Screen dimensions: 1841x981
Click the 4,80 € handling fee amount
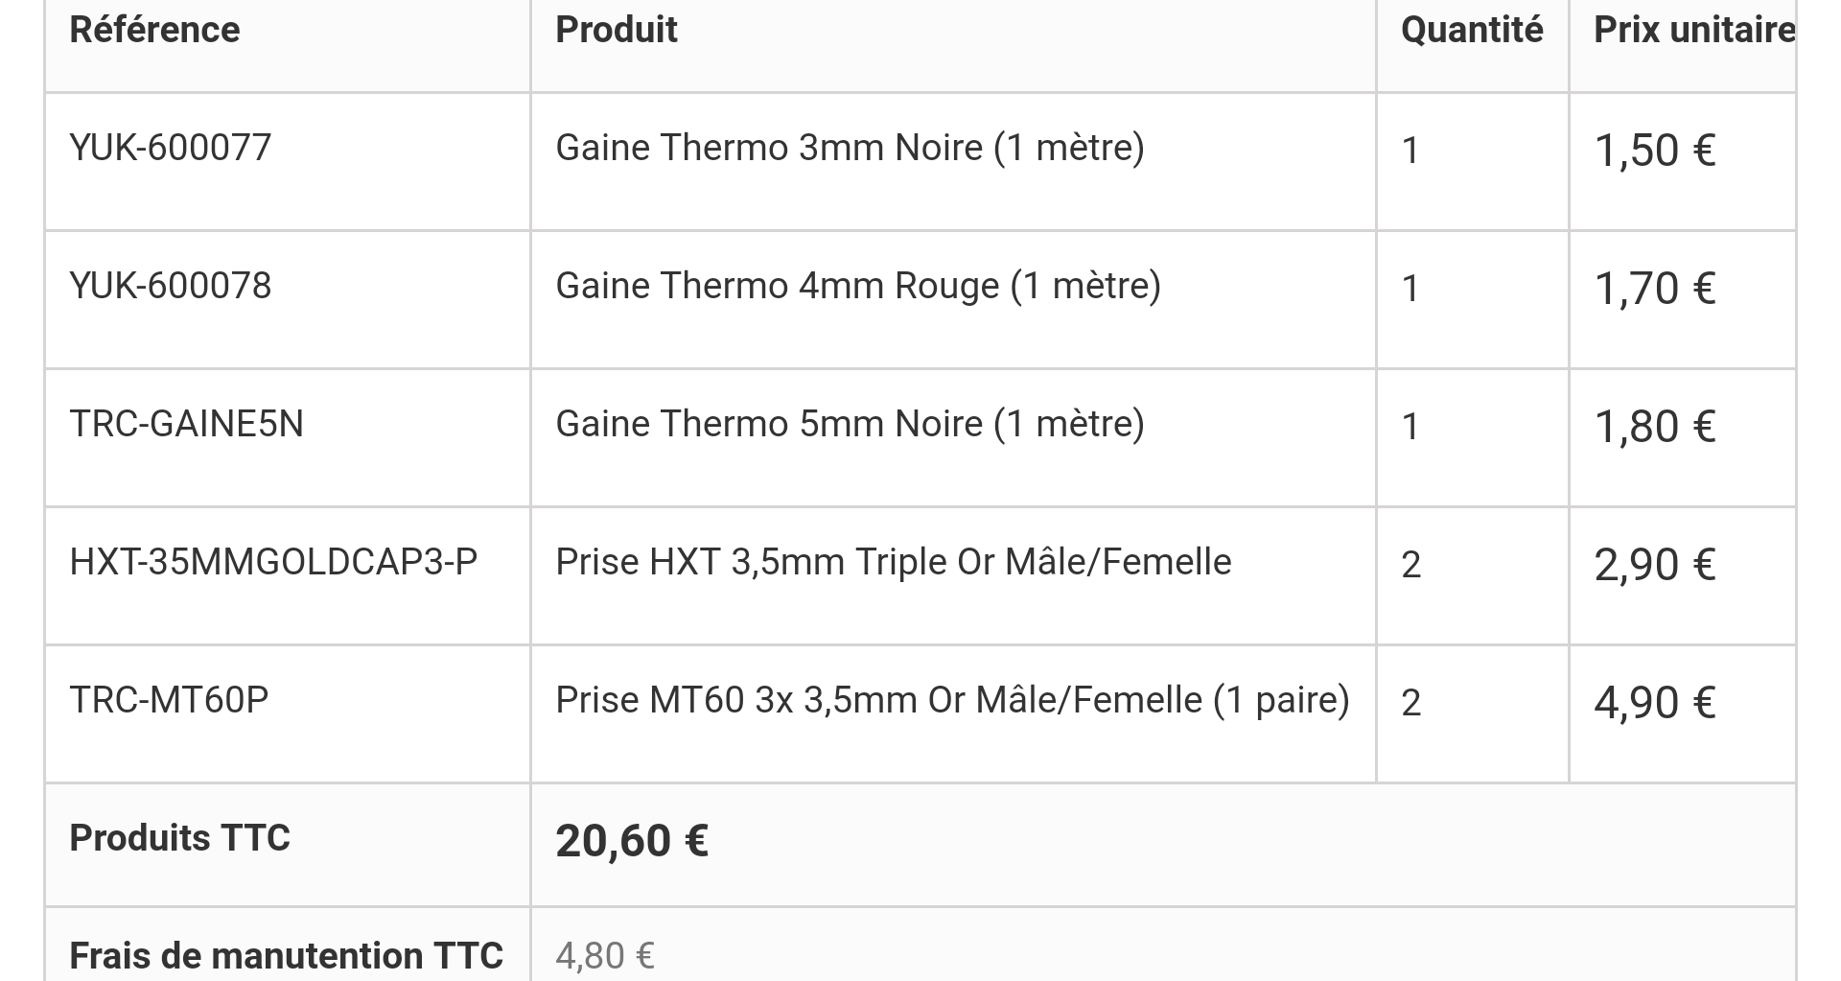point(605,956)
